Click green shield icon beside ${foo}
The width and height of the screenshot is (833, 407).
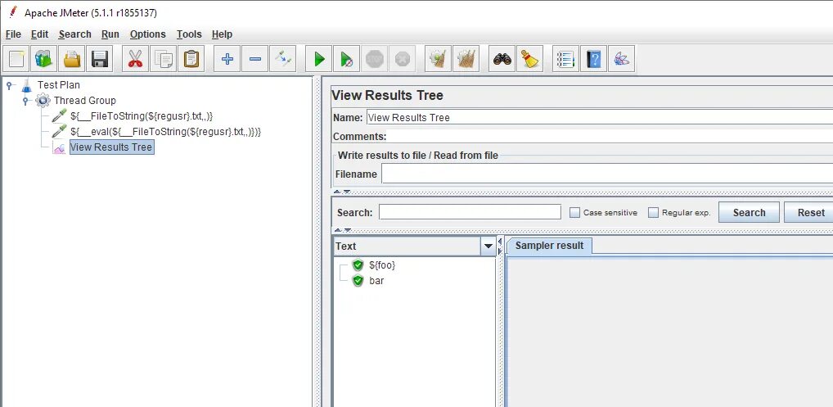pyautogui.click(x=358, y=265)
